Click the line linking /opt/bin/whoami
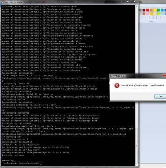This screenshot has width=166, height=168. click(x=45, y=68)
